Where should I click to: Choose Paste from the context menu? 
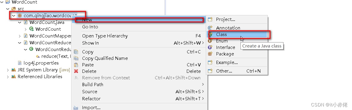tap(139, 65)
